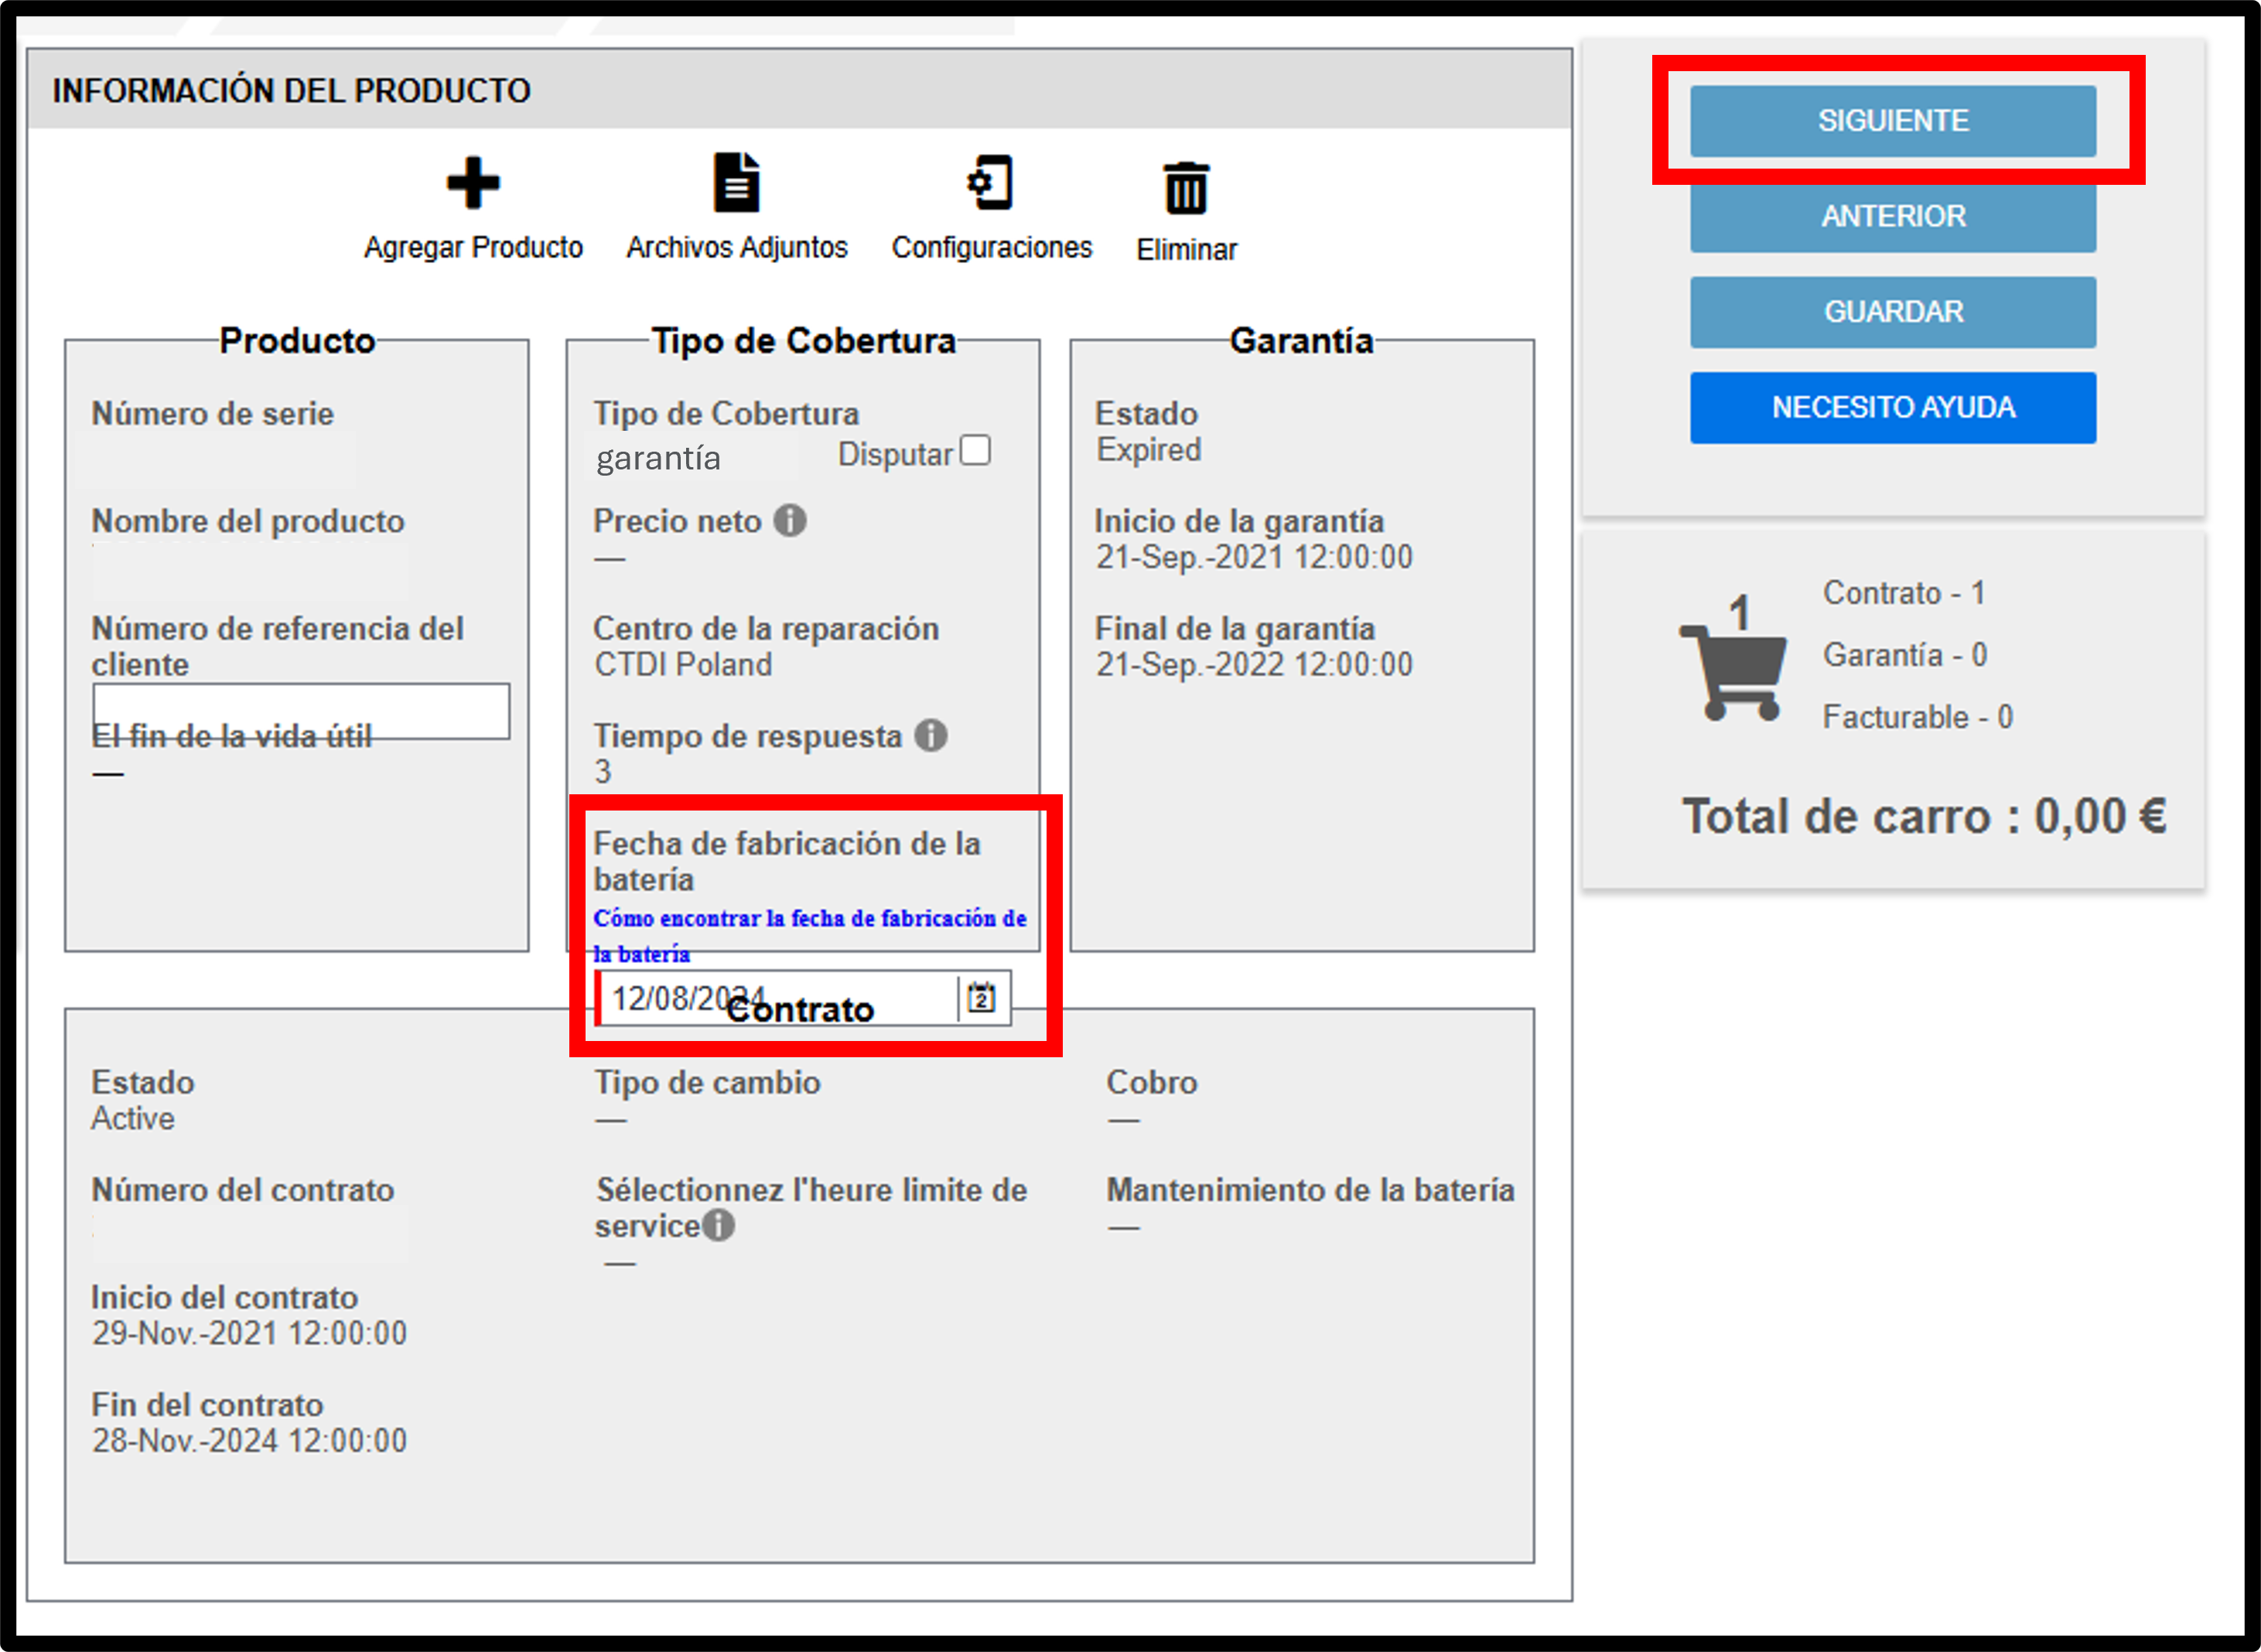Select the garantía coverage type value
The image size is (2261, 1652).
(658, 458)
